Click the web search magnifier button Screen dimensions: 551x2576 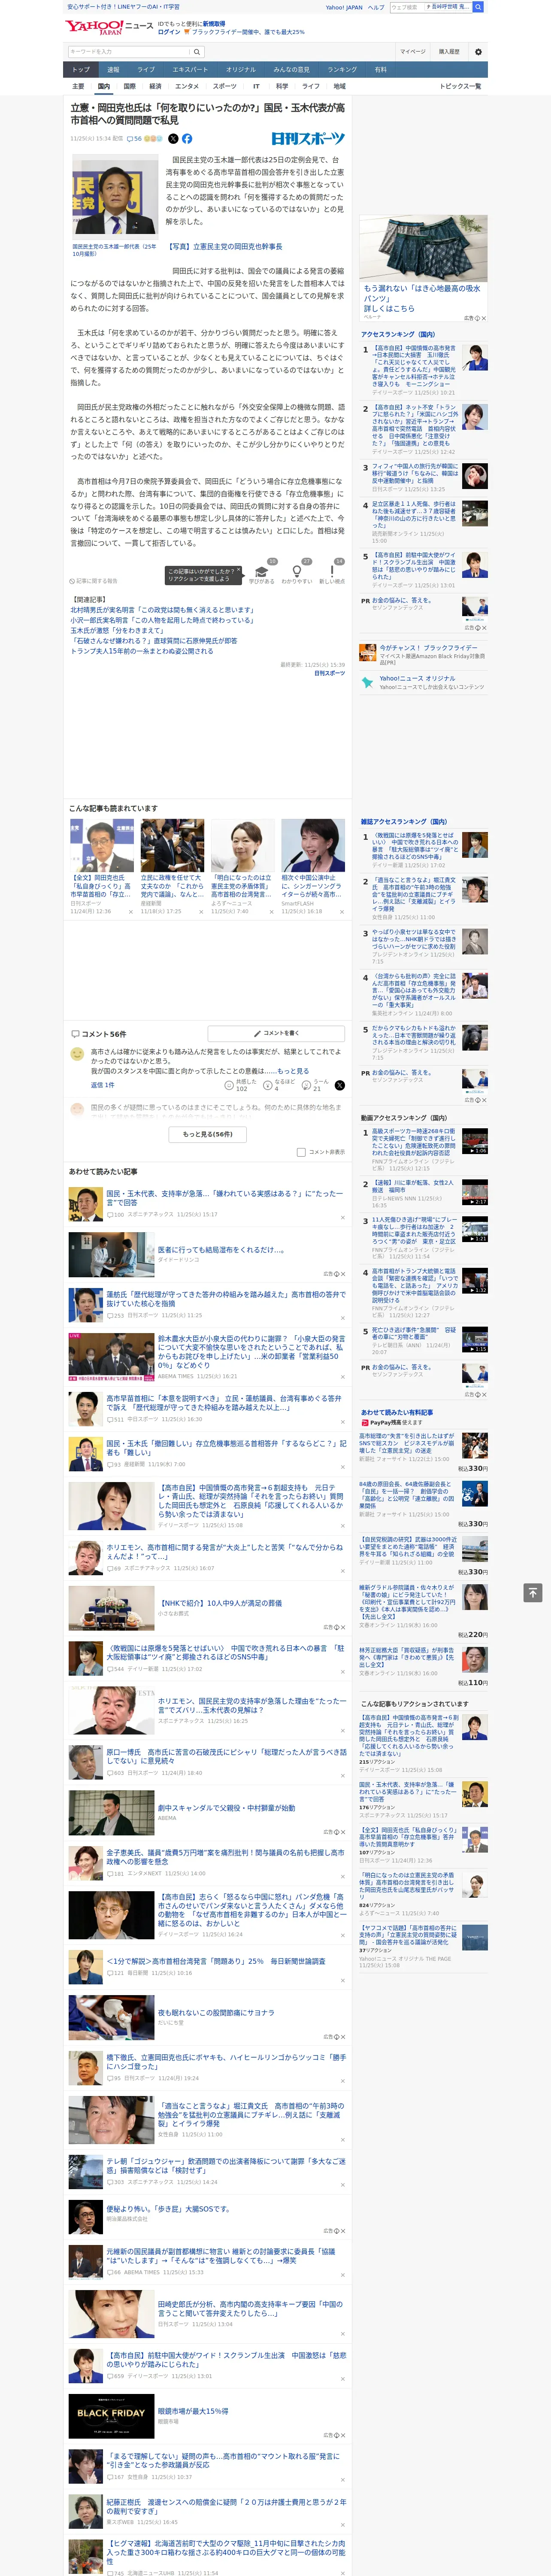coord(478,7)
